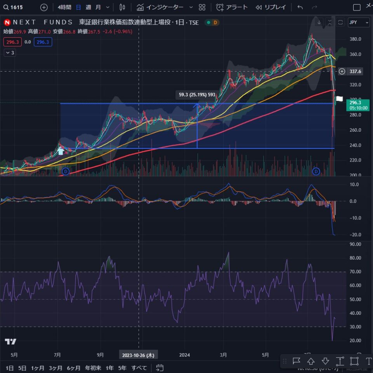Open the chart layout selector square icon
Image resolution: width=373 pixels, height=373 pixels.
pyautogui.click(x=357, y=7)
